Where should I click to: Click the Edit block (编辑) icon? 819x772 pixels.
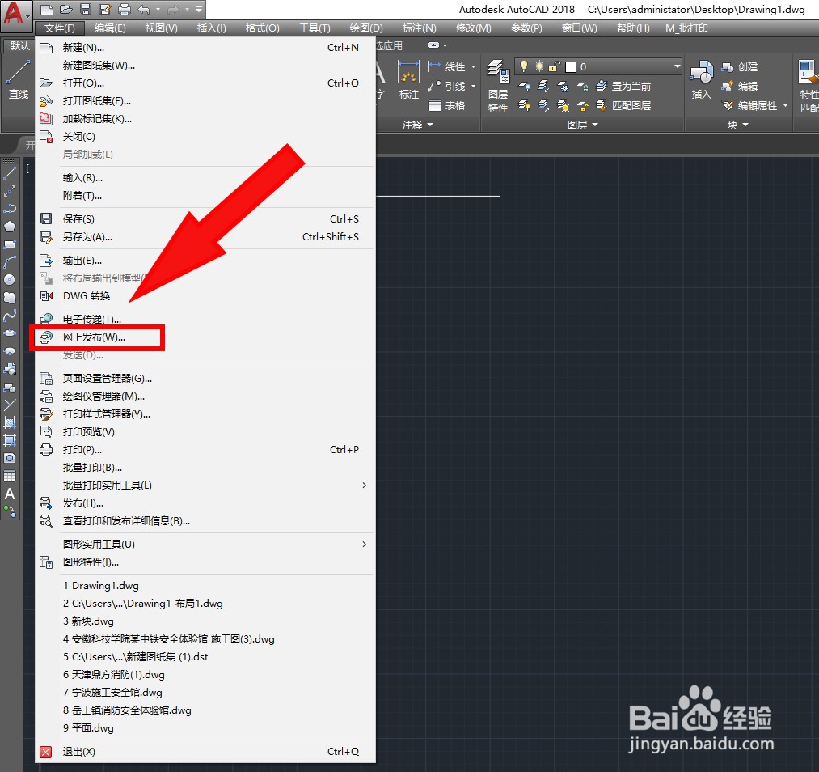pos(739,87)
